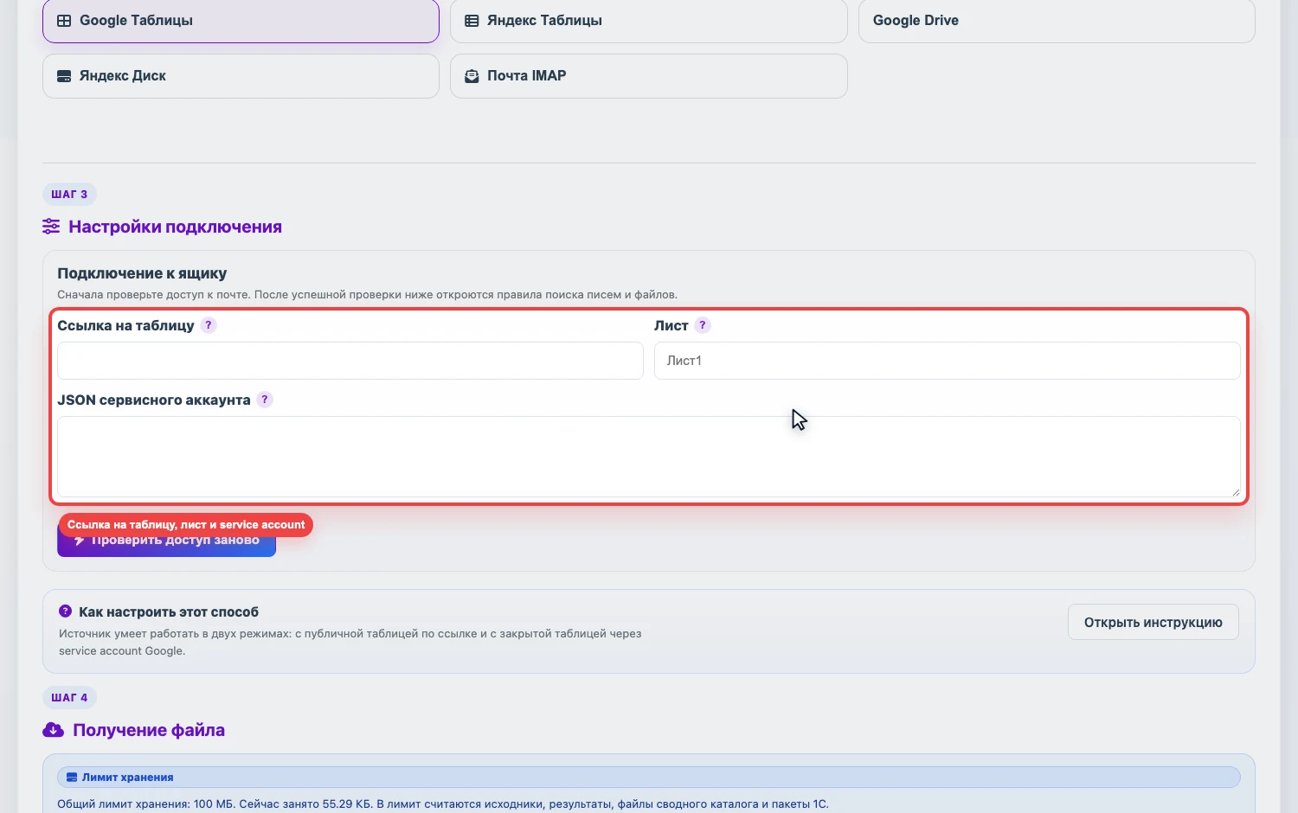The width and height of the screenshot is (1298, 813).
Task: Choose the Яндекс Диск source card
Action: tap(241, 76)
